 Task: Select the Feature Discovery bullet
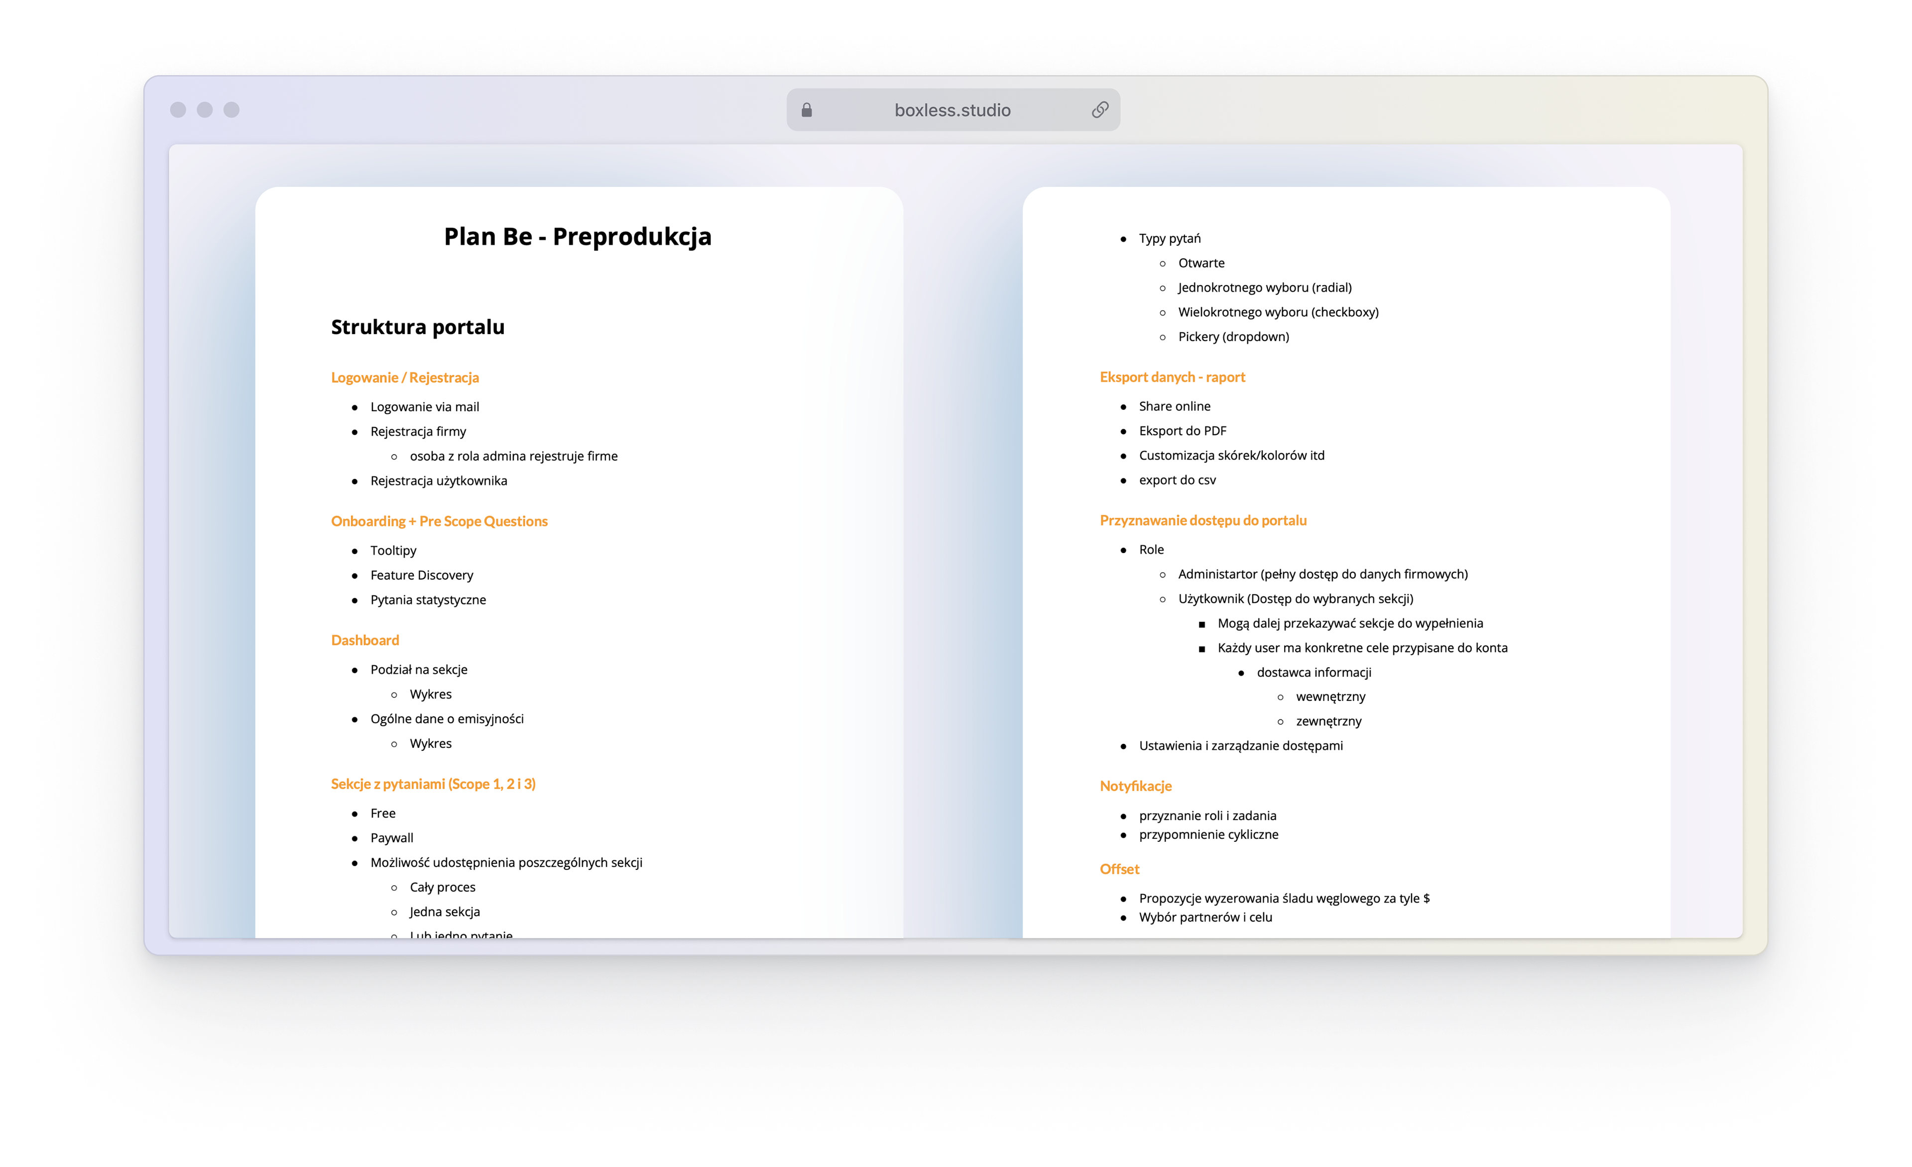point(421,575)
